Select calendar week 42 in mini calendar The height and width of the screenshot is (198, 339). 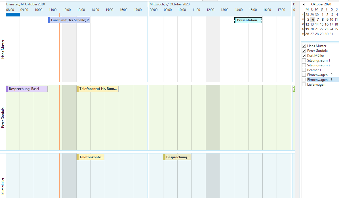(302, 24)
